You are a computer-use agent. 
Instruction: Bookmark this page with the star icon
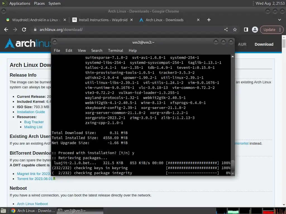tap(235, 30)
